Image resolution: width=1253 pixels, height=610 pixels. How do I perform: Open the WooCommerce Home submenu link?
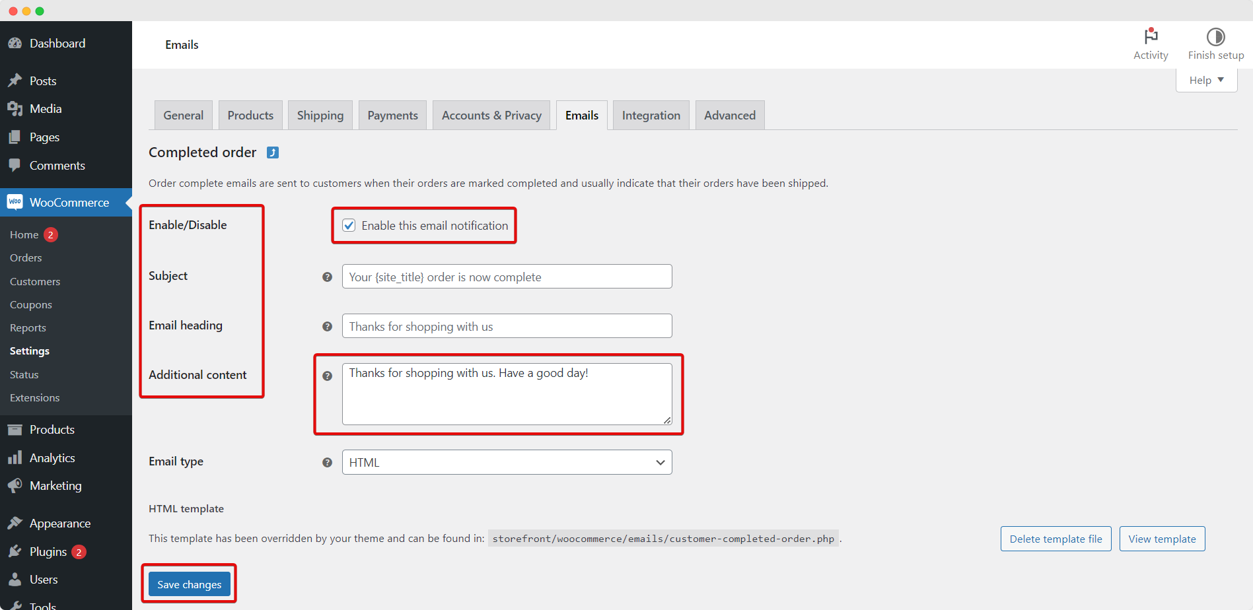24,234
